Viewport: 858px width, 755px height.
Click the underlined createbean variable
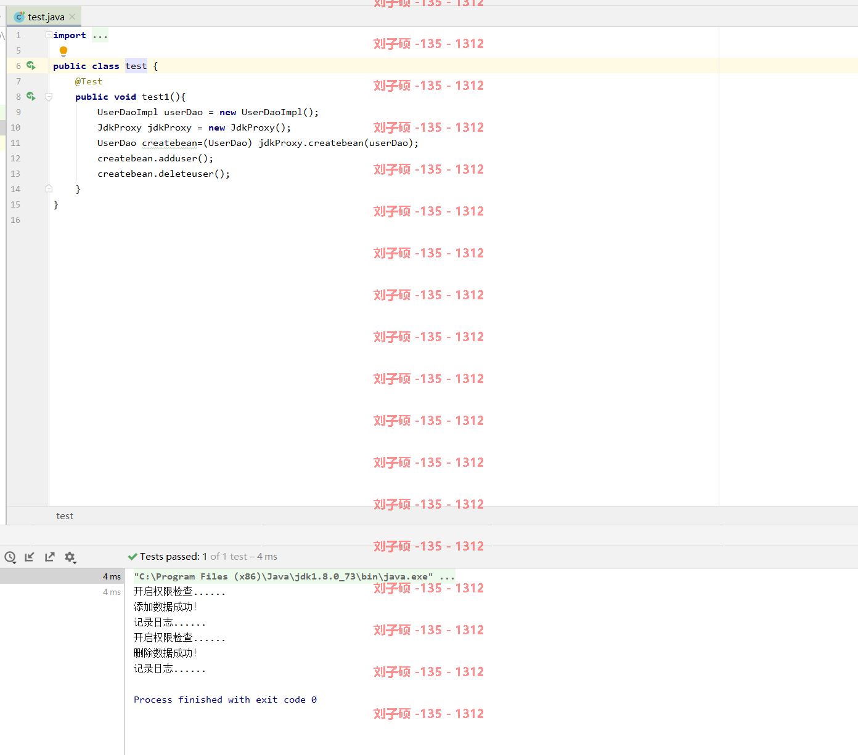point(170,143)
